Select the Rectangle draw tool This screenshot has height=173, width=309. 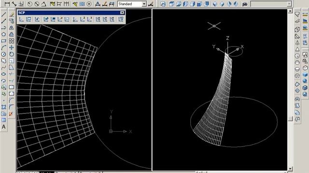pos(3,41)
